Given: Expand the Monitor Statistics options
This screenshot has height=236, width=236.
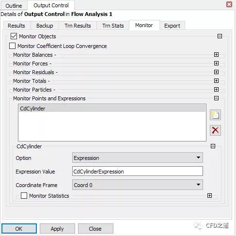Looking at the screenshot, I should point(209,196).
